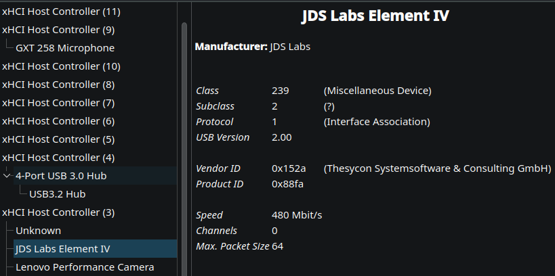Select xHCI Host Controller (5)
This screenshot has width=555, height=276.
click(x=58, y=139)
